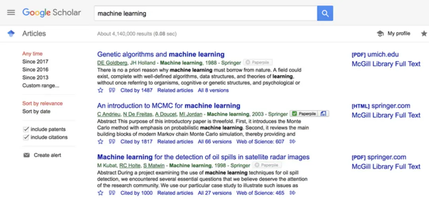This screenshot has width=429, height=199.
Task: Filter results Since 2017
Action: click(35, 62)
